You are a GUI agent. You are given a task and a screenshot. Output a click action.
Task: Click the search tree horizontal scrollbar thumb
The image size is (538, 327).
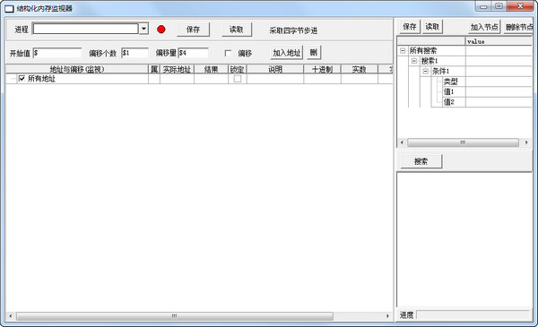[463, 142]
